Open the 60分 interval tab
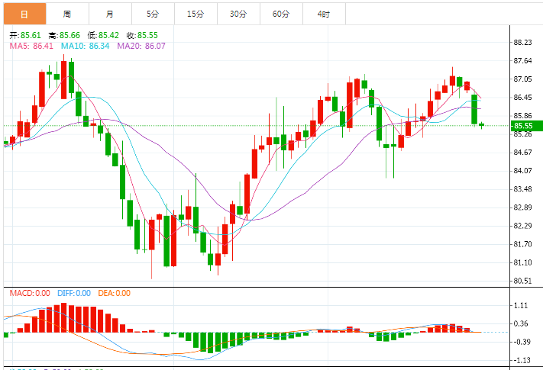The width and height of the screenshot is (543, 370). [x=281, y=14]
